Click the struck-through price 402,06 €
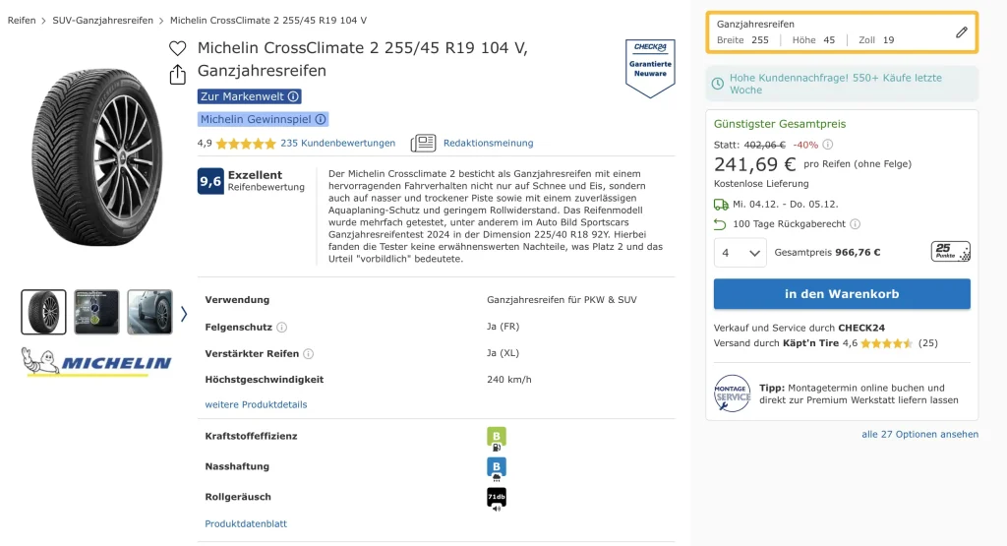This screenshot has height=546, width=1007. point(764,146)
